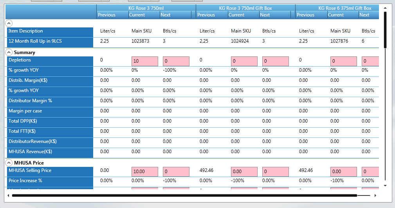Click the Summary section heading
The width and height of the screenshot is (395, 208).
(24, 52)
